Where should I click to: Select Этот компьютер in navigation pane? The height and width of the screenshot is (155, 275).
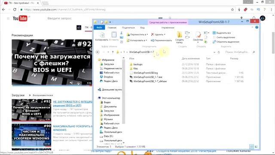pyautogui.click(x=111, y=98)
